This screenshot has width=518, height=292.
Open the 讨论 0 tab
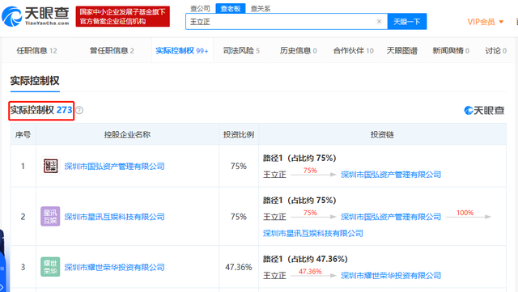pos(495,50)
